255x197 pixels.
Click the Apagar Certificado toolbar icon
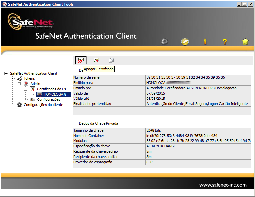tap(81, 60)
